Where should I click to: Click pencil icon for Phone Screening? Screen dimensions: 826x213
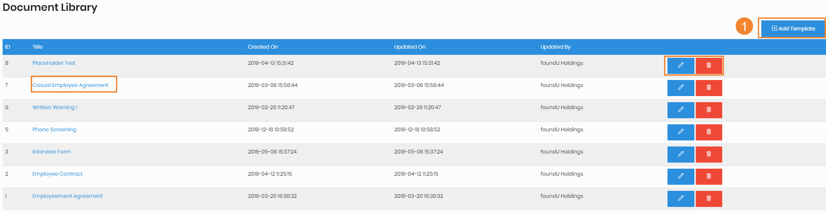681,132
